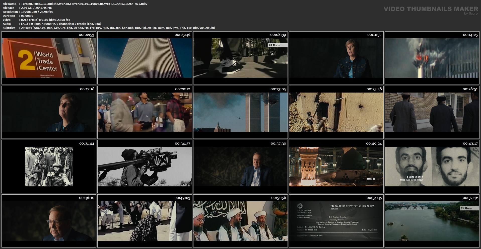This screenshot has height=249, width=481.
Task: Select the thumbnail at 00:02:53 showing World Trade Center sign
Action: [49, 58]
